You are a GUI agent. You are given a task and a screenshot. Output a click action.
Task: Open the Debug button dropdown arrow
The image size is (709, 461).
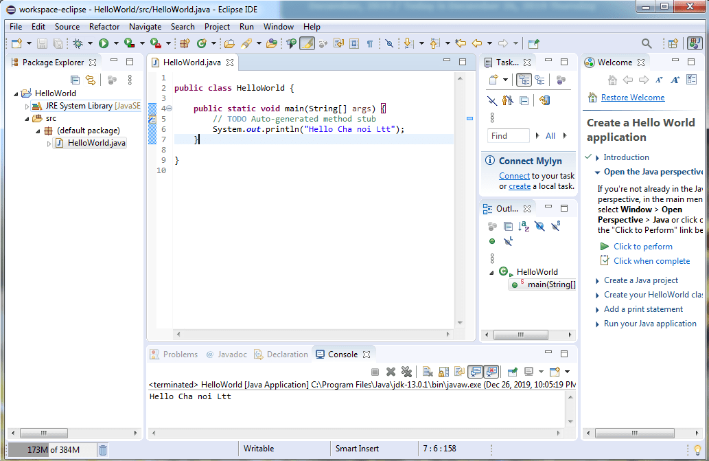pyautogui.click(x=90, y=43)
